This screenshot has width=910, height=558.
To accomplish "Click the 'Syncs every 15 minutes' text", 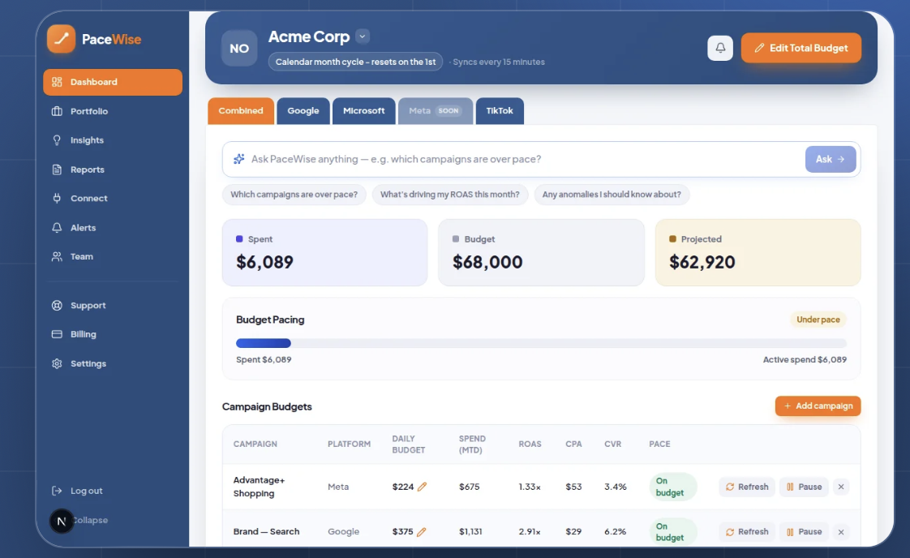I will (499, 62).
